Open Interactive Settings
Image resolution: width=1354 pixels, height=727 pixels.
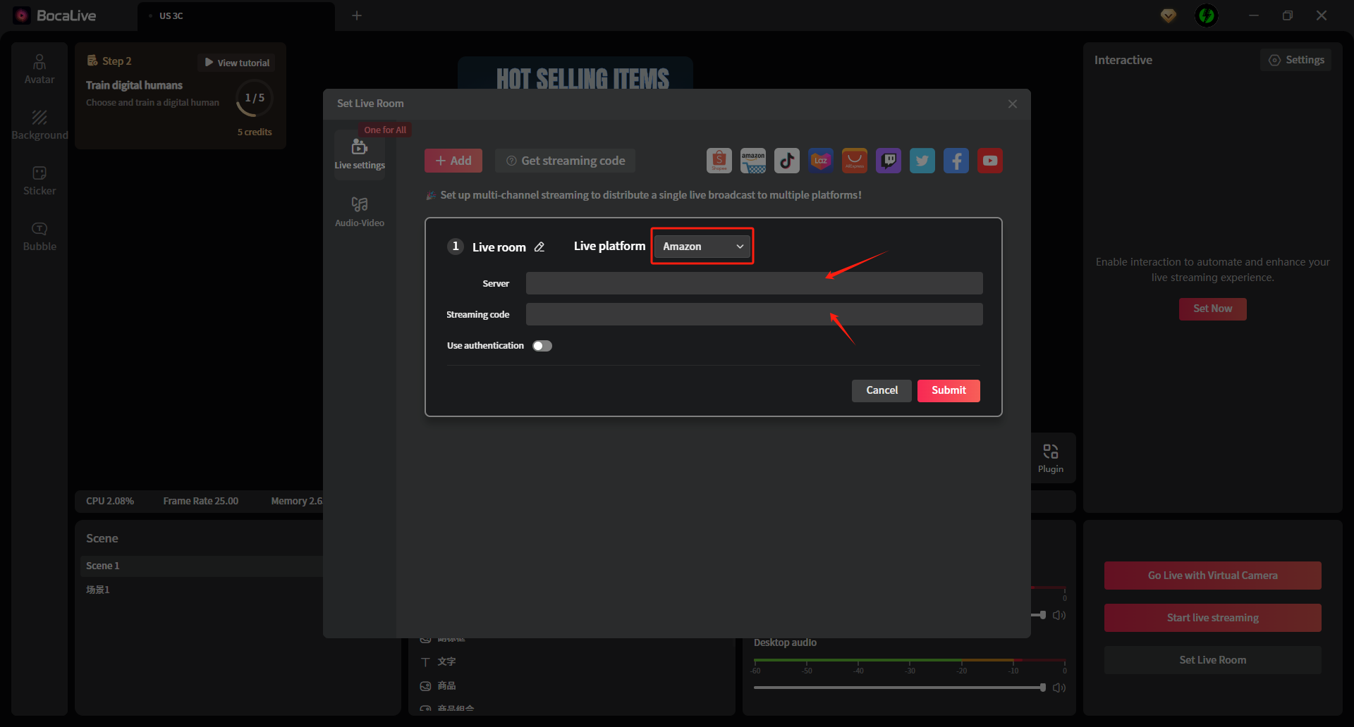[x=1296, y=60]
